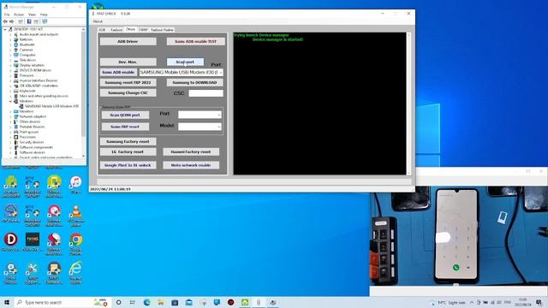Open Task View from taskbar
The image size is (548, 308).
(133, 302)
